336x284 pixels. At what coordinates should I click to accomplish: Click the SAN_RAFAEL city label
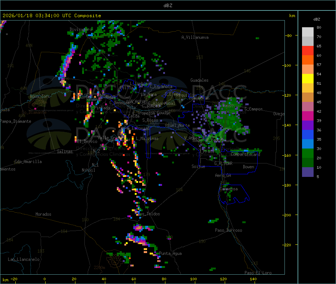click(x=137, y=102)
